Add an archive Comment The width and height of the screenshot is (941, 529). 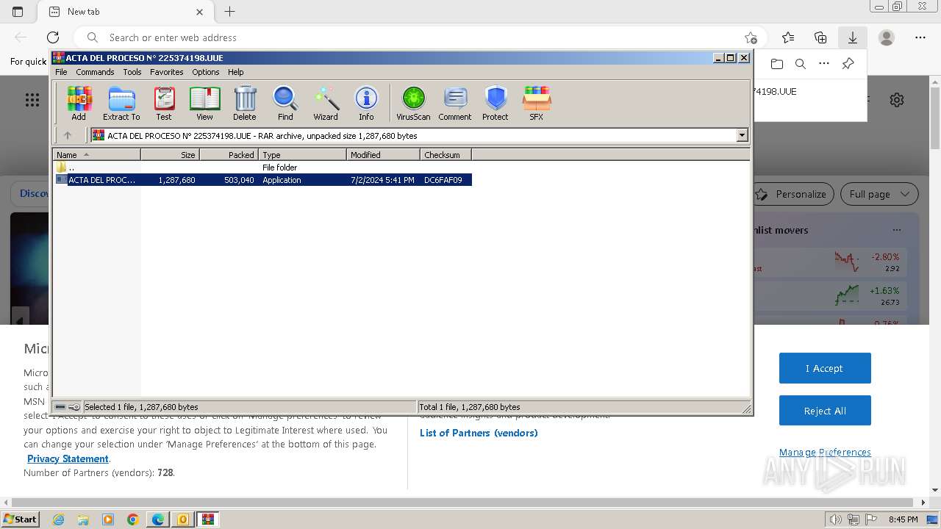tap(455, 103)
